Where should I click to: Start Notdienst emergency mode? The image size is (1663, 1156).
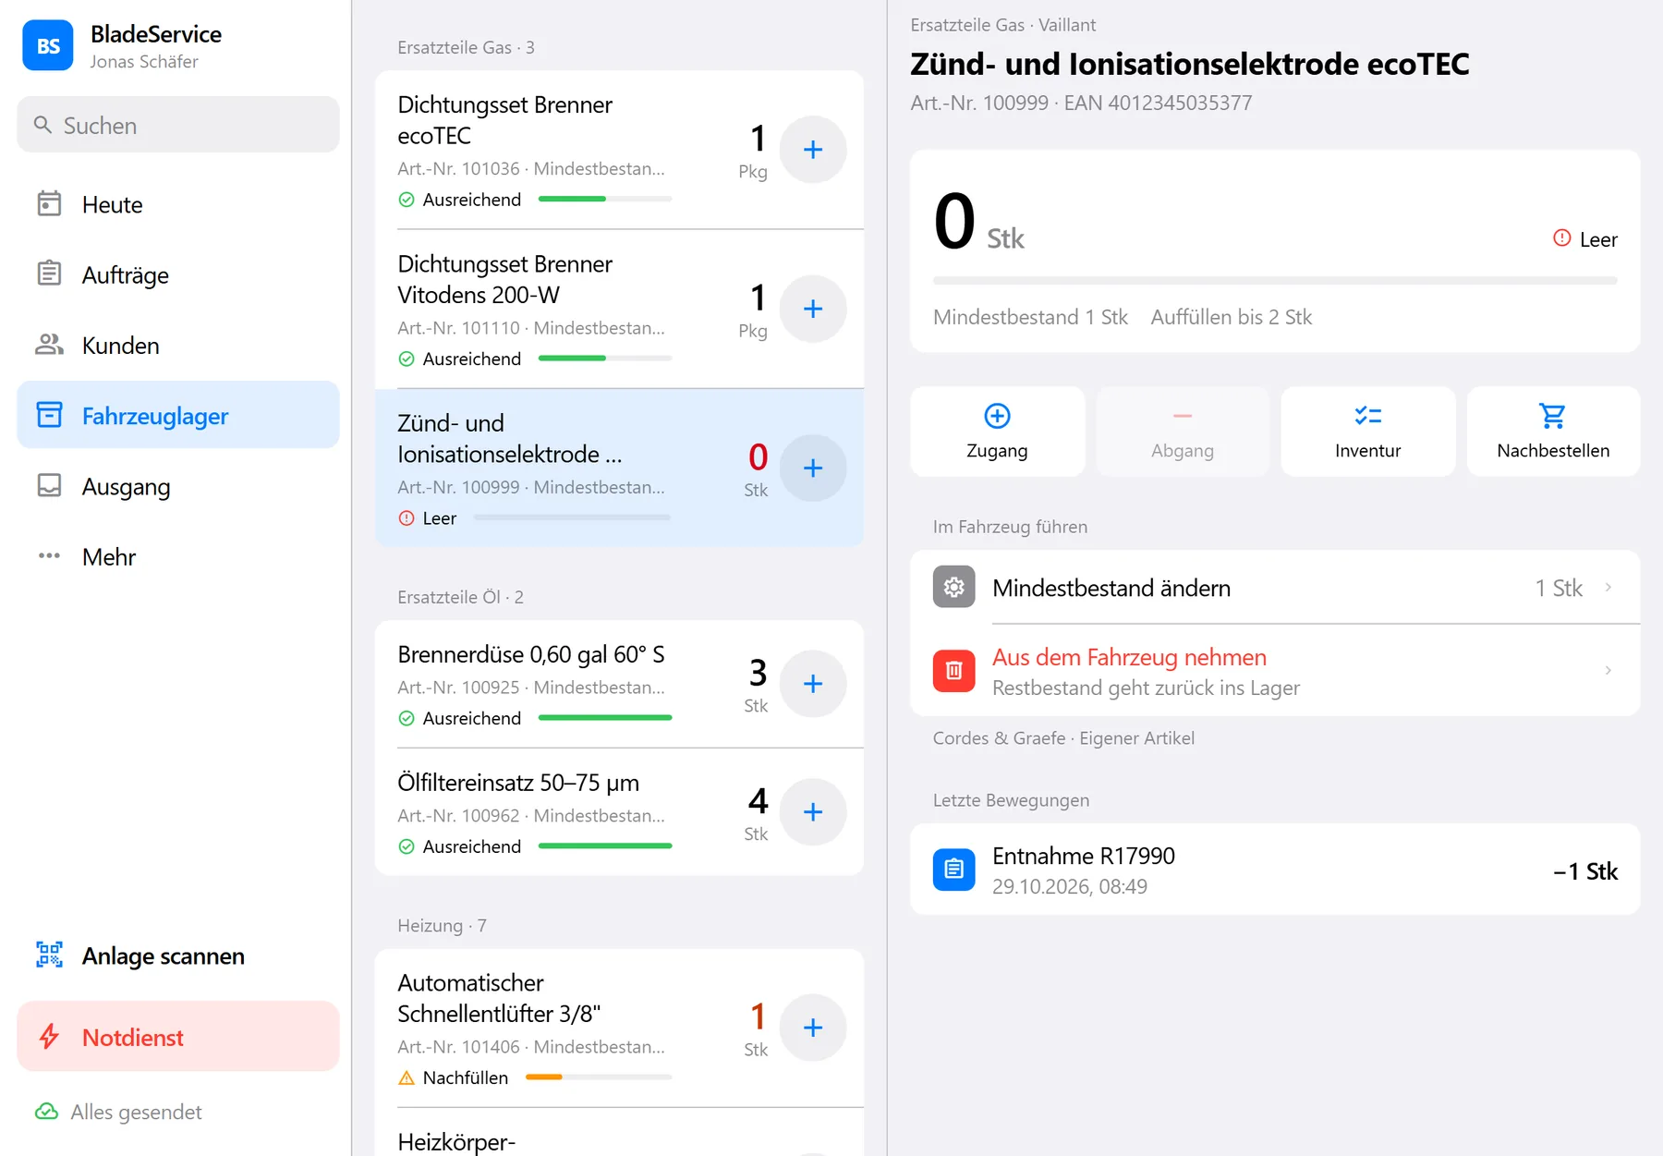178,1037
